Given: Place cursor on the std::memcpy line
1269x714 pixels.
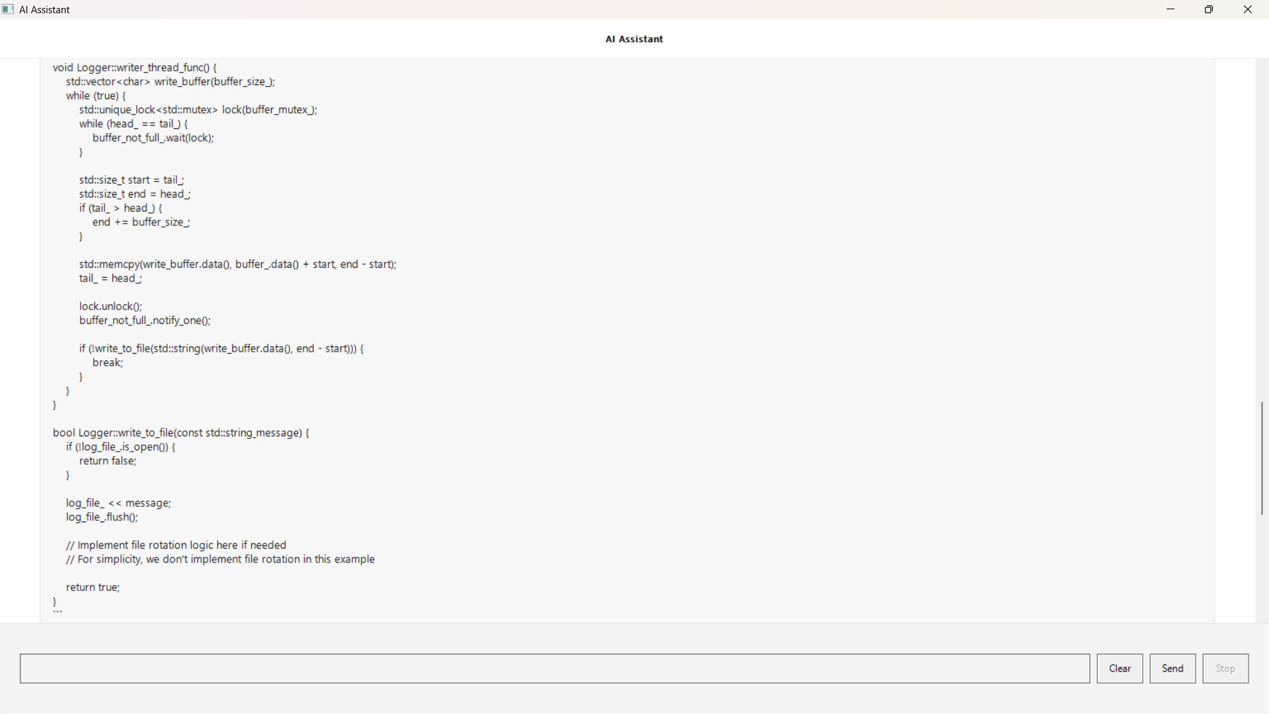Looking at the screenshot, I should pyautogui.click(x=238, y=264).
